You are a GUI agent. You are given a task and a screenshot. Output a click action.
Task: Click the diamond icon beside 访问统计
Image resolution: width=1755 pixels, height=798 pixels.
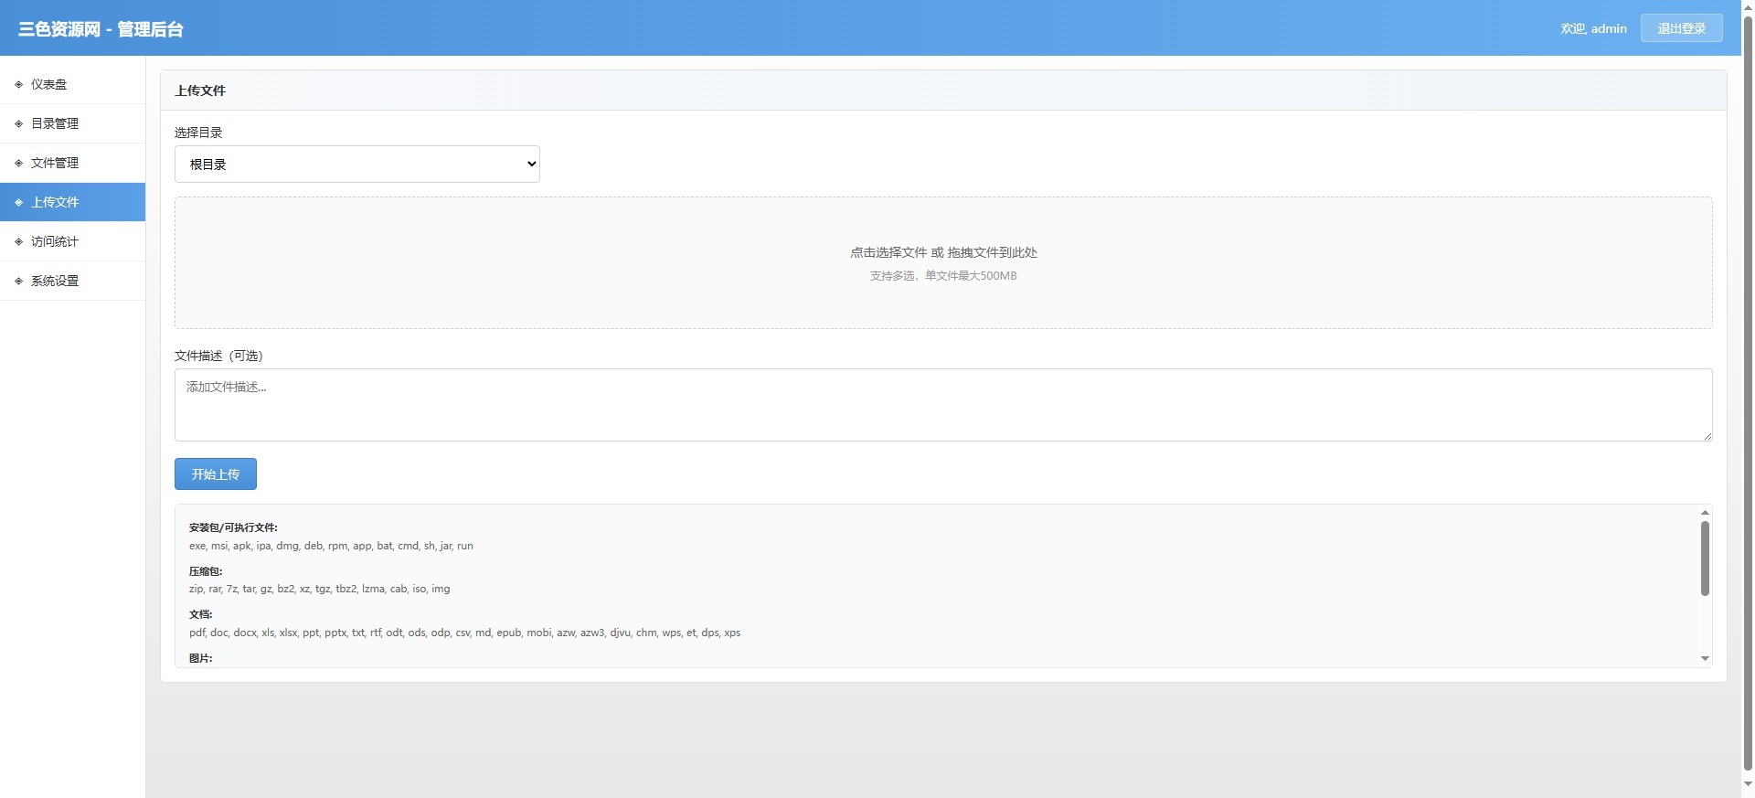click(18, 242)
